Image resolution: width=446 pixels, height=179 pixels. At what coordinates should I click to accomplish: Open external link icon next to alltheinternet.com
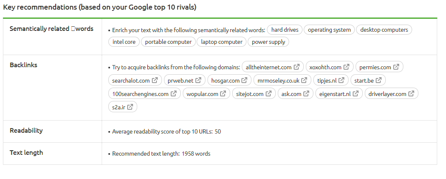tap(296, 67)
